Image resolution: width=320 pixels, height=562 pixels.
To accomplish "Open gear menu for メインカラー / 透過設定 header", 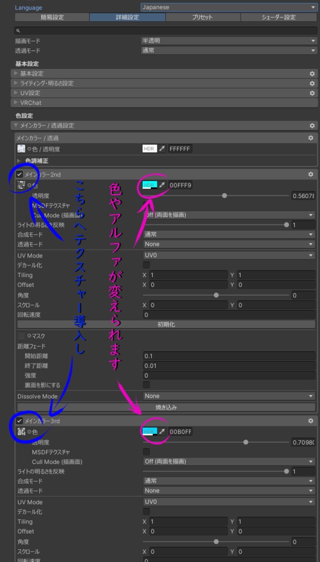I will pos(312,126).
